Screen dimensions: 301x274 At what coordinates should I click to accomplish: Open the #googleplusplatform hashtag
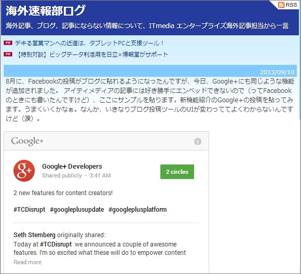coord(138,210)
